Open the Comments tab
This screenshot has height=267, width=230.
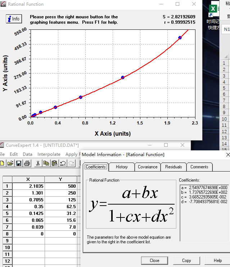click(199, 167)
